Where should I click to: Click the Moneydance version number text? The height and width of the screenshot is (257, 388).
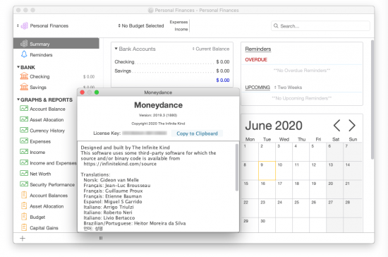tap(158, 115)
